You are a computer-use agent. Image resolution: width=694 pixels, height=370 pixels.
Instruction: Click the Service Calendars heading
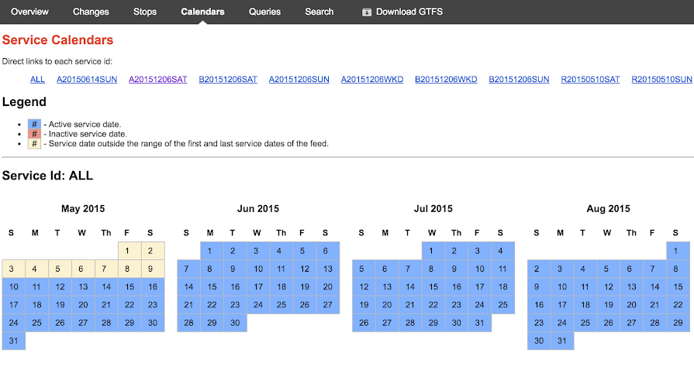(x=58, y=39)
